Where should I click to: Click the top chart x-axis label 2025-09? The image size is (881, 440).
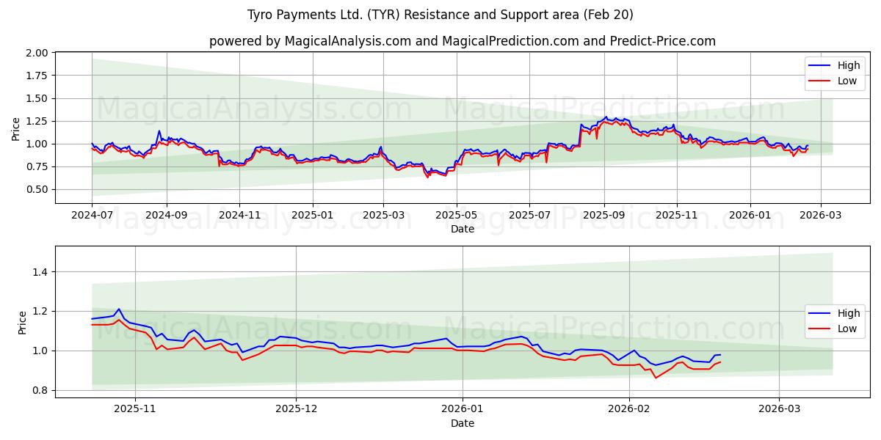click(x=604, y=216)
